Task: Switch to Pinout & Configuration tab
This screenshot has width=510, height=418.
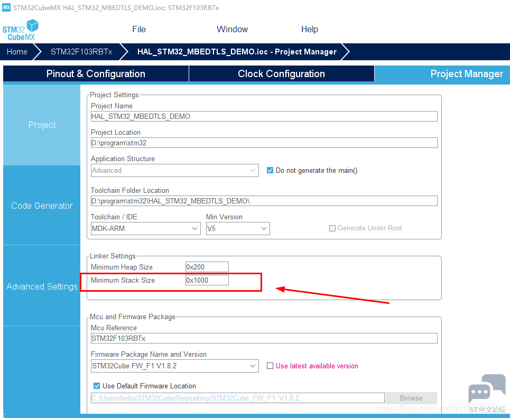Action: (x=96, y=74)
